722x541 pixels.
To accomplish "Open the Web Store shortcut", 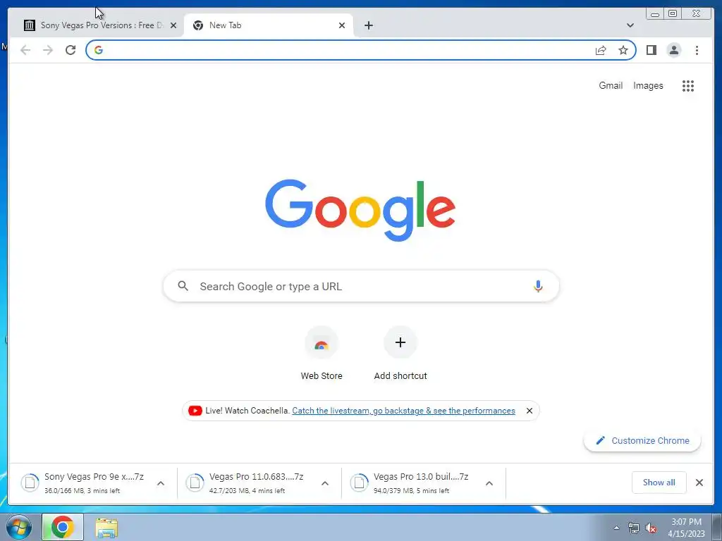I will pyautogui.click(x=322, y=354).
